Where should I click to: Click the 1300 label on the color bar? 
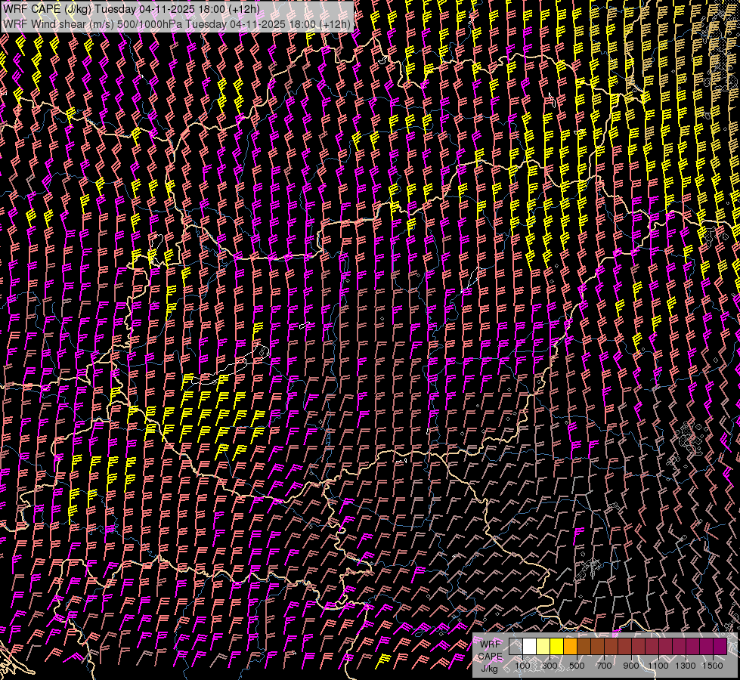686,666
